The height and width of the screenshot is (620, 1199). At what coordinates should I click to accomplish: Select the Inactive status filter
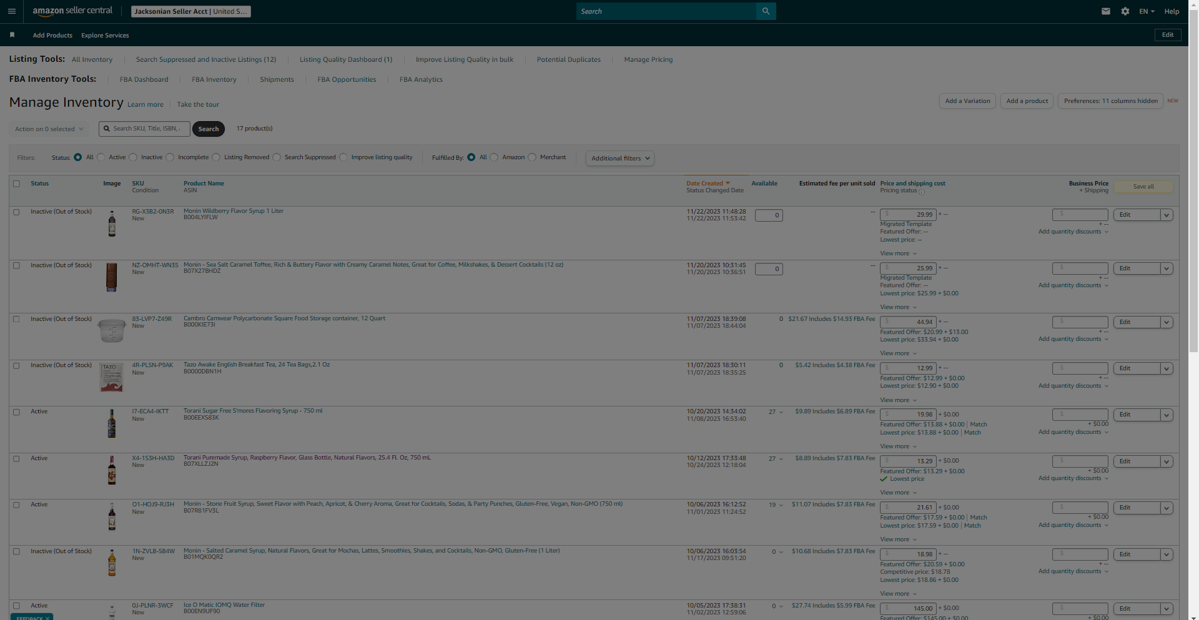(x=133, y=157)
